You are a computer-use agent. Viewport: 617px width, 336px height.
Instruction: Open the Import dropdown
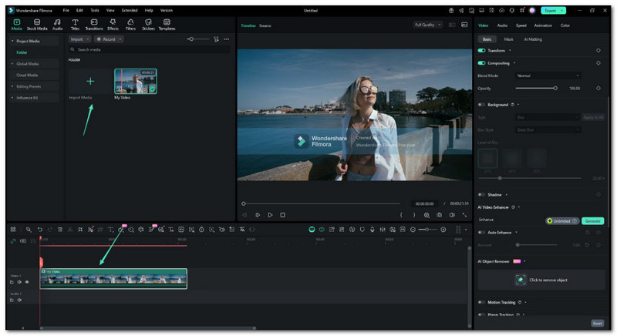(x=80, y=39)
